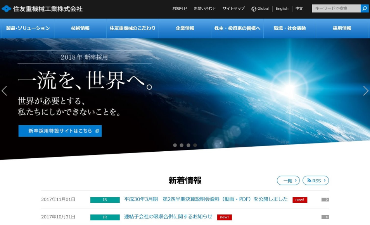Click the 新着情報 section heading
This screenshot has height=225, width=370.
tap(185, 181)
